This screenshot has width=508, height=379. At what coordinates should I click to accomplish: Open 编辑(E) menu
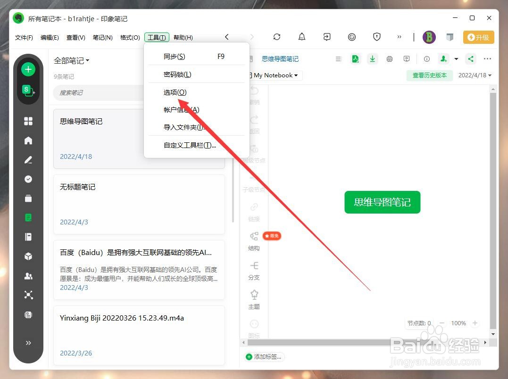(50, 38)
